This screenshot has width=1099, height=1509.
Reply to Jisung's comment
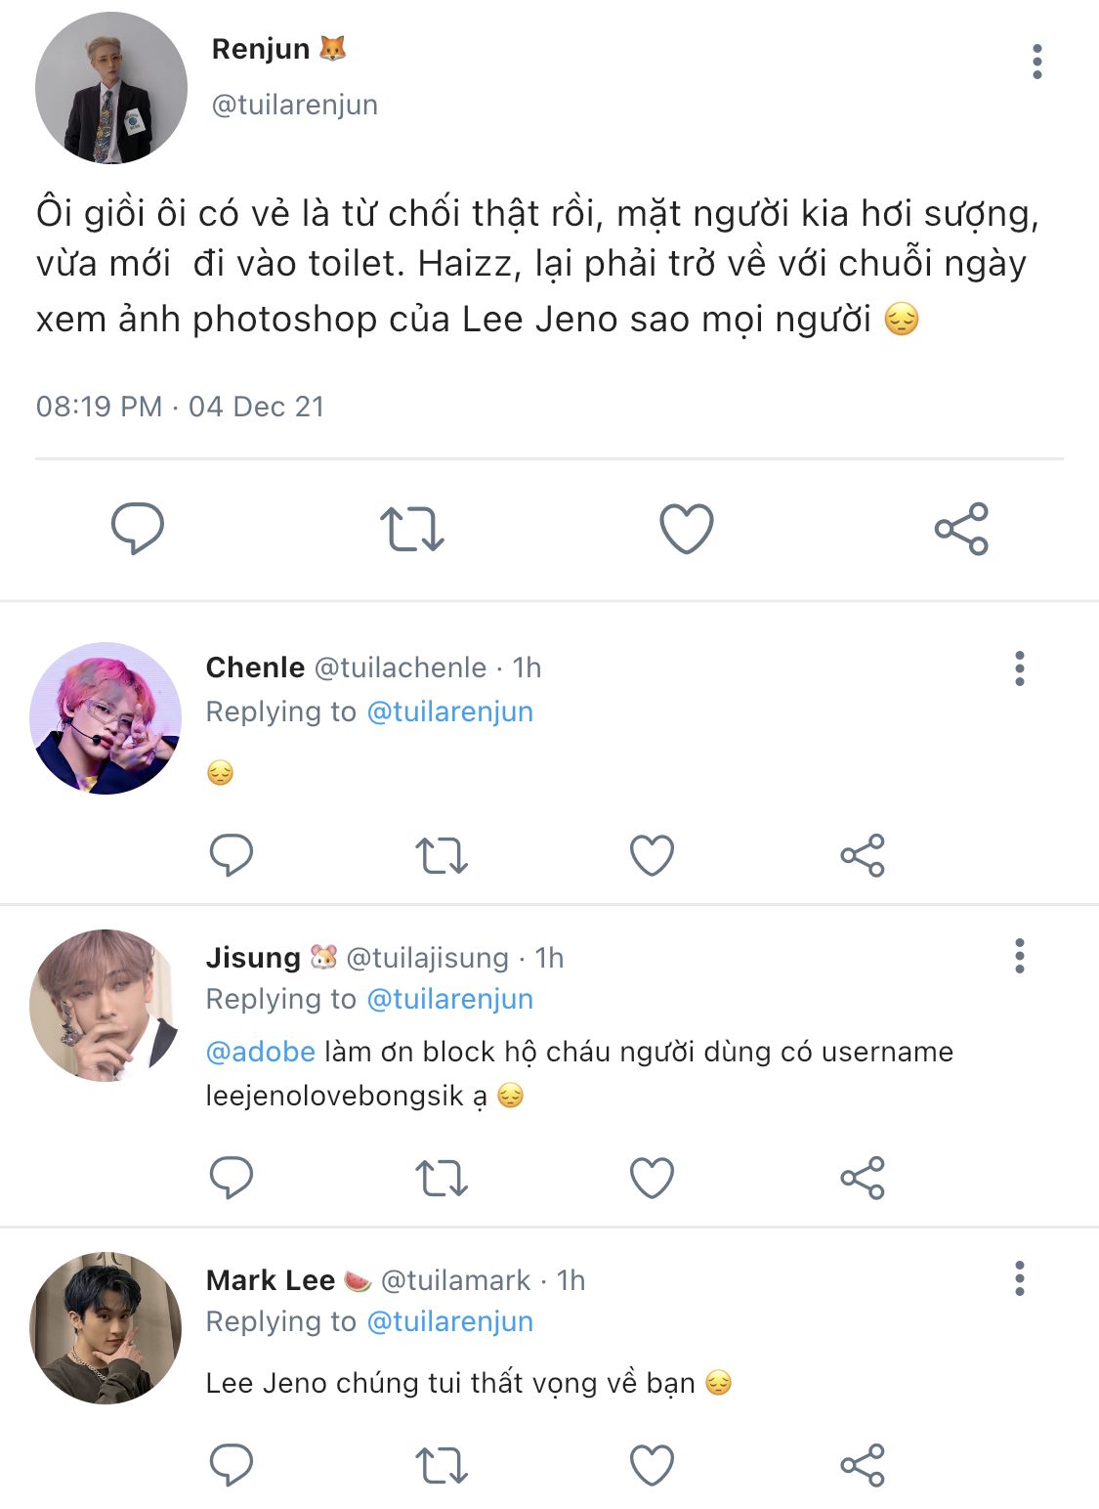point(232,1178)
